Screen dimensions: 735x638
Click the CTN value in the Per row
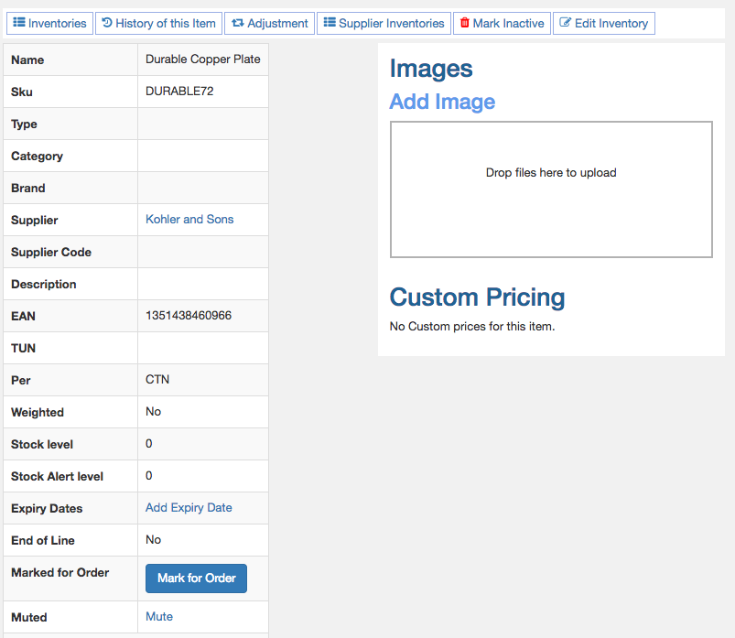click(x=157, y=380)
